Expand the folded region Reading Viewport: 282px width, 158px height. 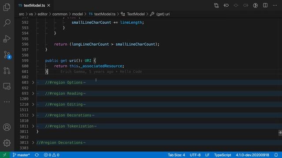point(33,93)
